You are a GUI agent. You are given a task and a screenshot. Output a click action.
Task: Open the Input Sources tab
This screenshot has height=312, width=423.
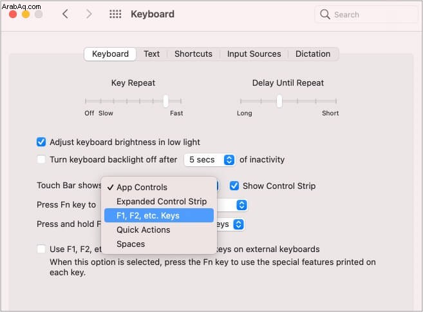point(254,54)
